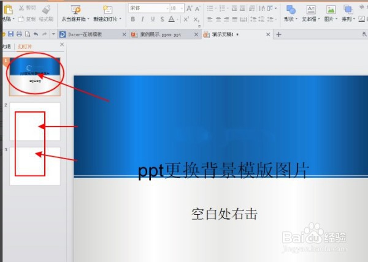Screen dimensions: 368x262
Task: Click the Save floppy disk icon
Action: click(x=11, y=34)
